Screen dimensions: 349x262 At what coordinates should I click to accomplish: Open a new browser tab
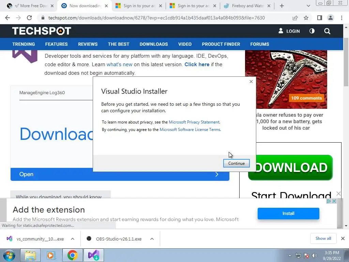point(282,6)
